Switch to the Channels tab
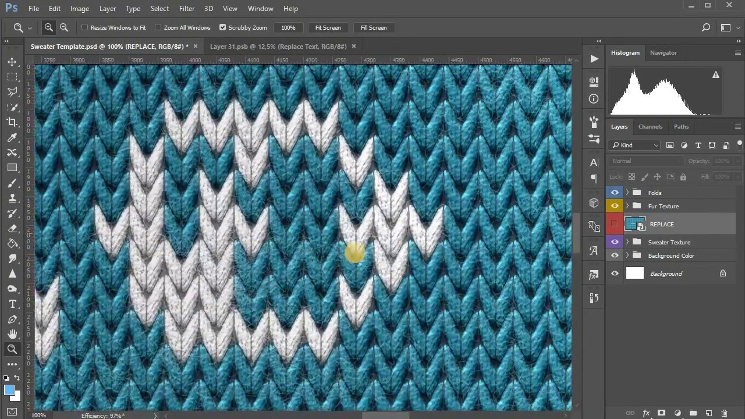The height and width of the screenshot is (419, 745). point(650,126)
